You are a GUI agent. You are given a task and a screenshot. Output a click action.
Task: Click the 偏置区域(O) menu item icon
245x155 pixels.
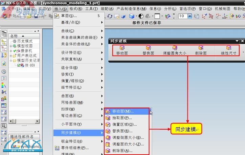click(x=108, y=125)
